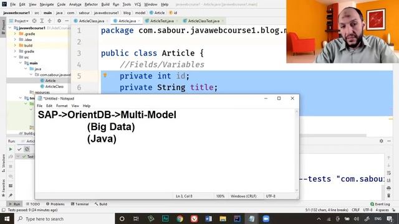Viewport: 399px width, 224px height.
Task: Open Notepad View menu
Action: coord(75,106)
